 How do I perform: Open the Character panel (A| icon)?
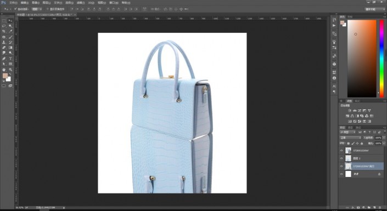tap(334, 86)
